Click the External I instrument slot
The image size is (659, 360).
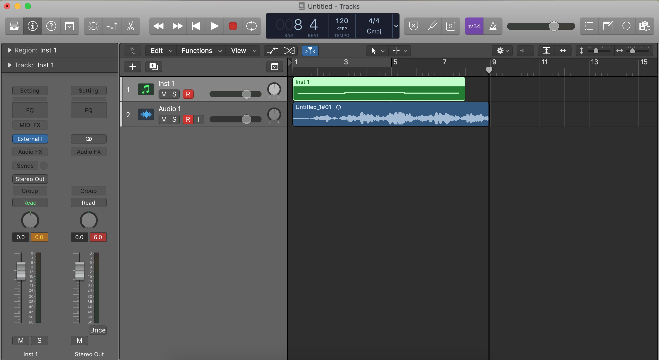[x=30, y=139]
